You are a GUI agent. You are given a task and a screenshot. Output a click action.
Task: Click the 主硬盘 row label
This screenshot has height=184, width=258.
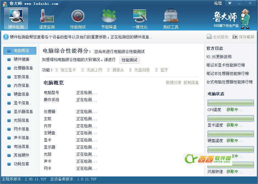pyautogui.click(x=50, y=133)
